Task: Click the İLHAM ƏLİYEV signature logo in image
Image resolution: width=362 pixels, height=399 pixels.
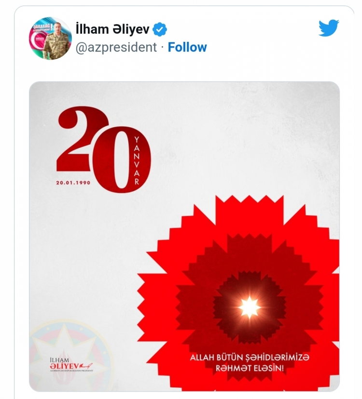Action: click(71, 365)
